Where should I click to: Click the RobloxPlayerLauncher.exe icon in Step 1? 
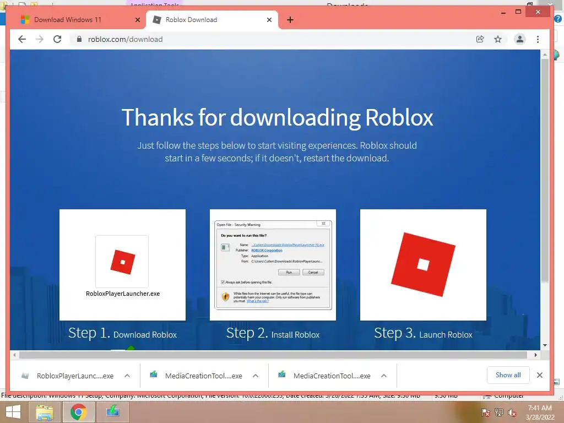pyautogui.click(x=122, y=262)
